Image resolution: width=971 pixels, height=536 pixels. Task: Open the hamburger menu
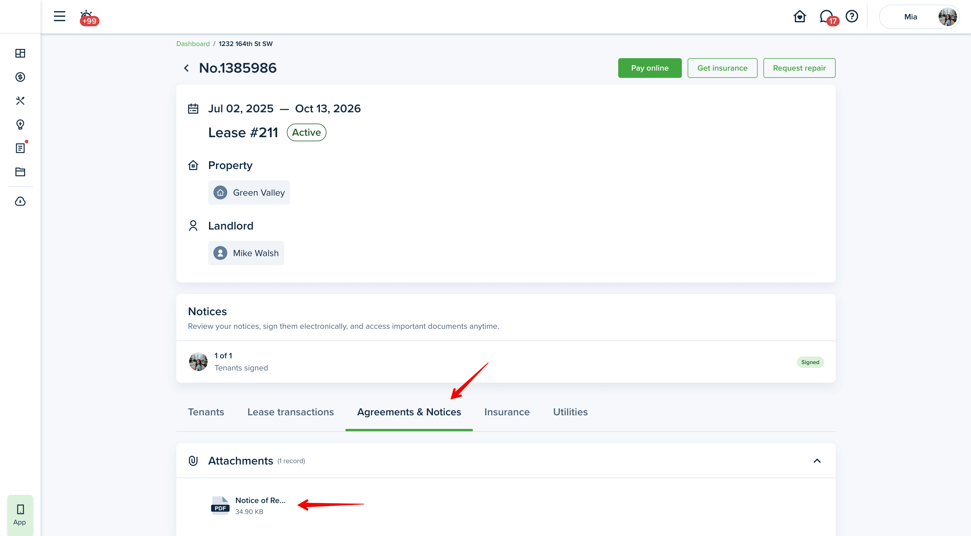click(x=60, y=16)
